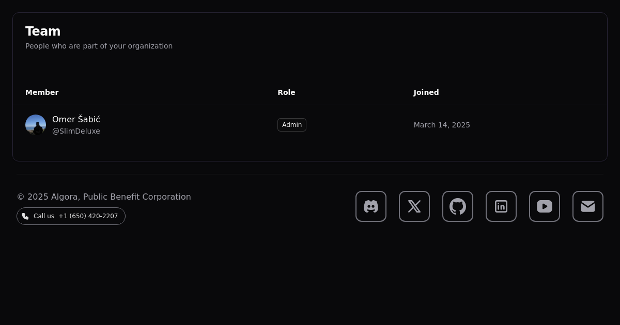Screen dimensions: 620x325
Task: Open the Discord link icon
Action: (371, 206)
